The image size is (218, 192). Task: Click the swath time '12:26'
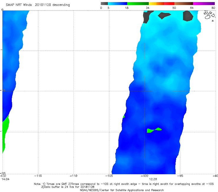pos(153,179)
